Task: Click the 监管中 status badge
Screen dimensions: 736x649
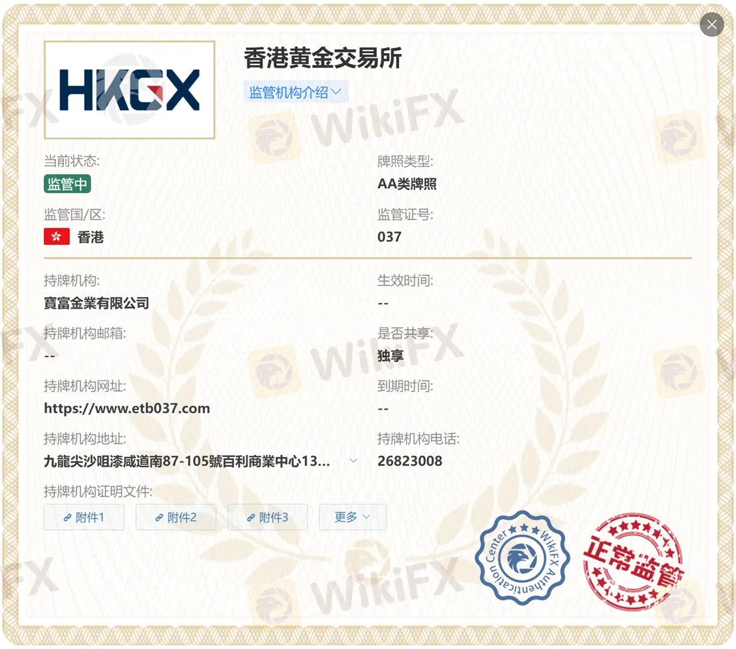Action: (x=67, y=184)
